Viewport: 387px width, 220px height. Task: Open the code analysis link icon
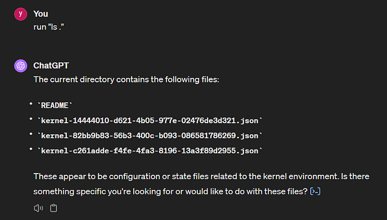[315, 191]
